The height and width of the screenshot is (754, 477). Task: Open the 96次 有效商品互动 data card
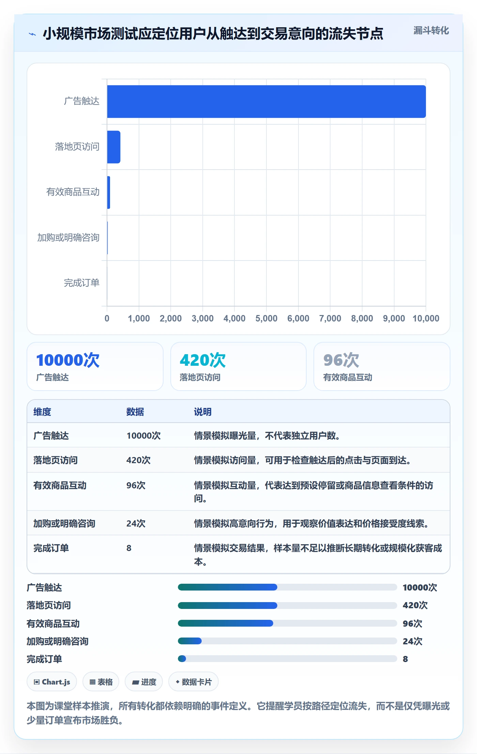[x=382, y=366]
